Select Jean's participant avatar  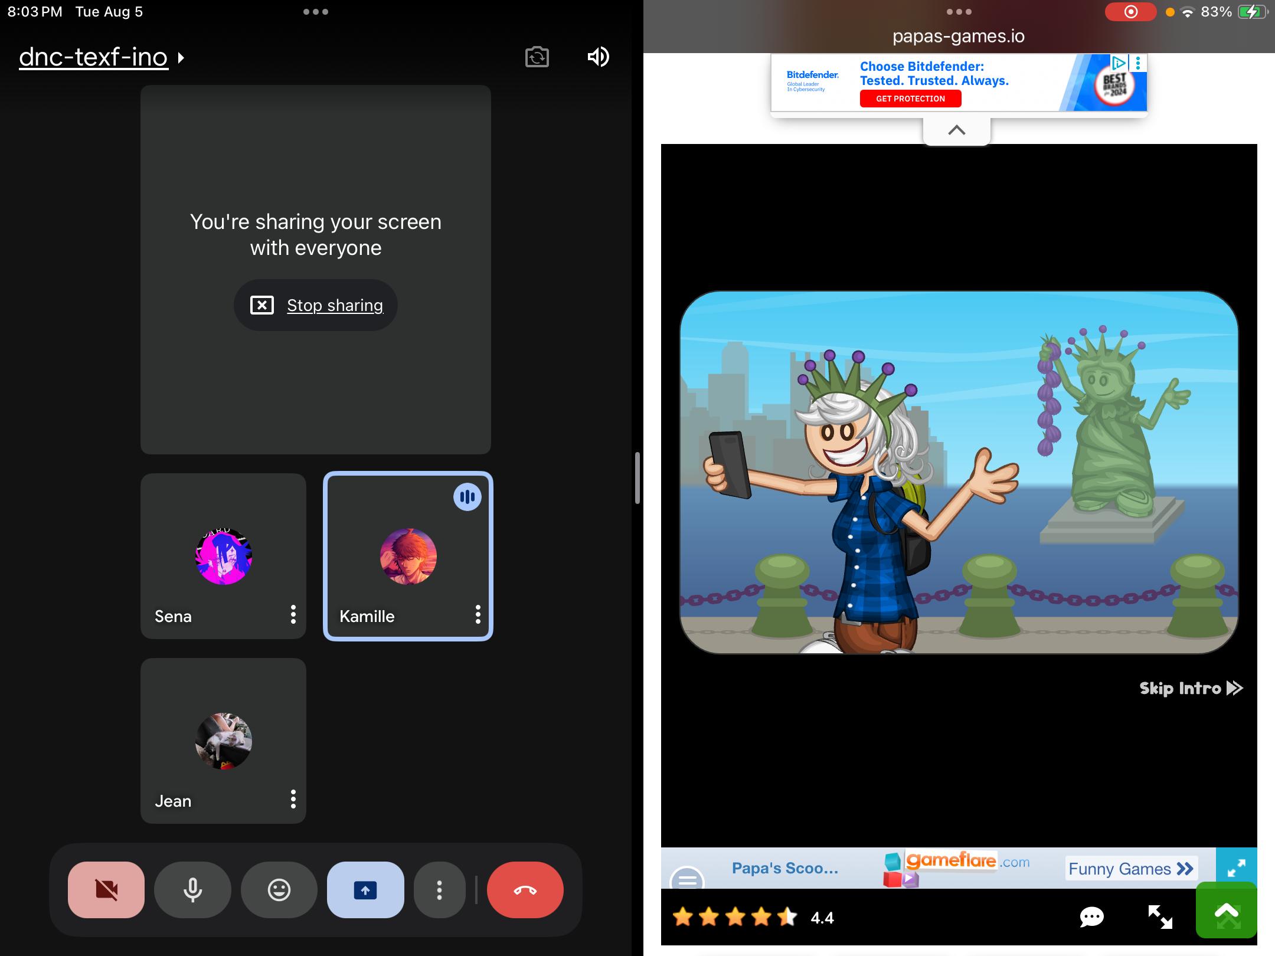point(224,741)
